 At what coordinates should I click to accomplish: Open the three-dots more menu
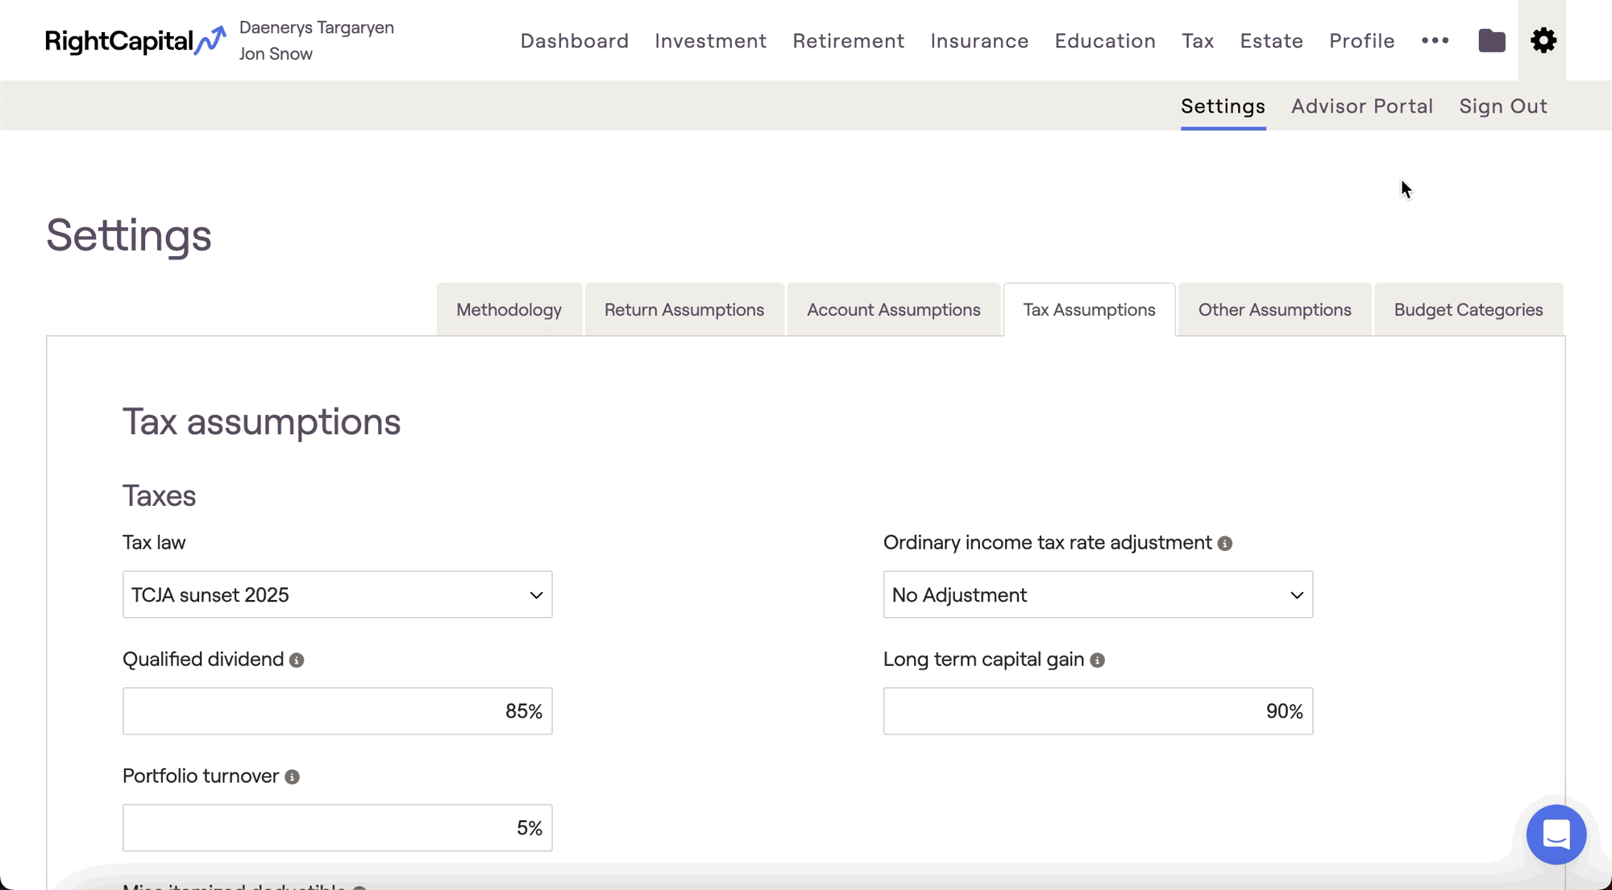[1435, 40]
